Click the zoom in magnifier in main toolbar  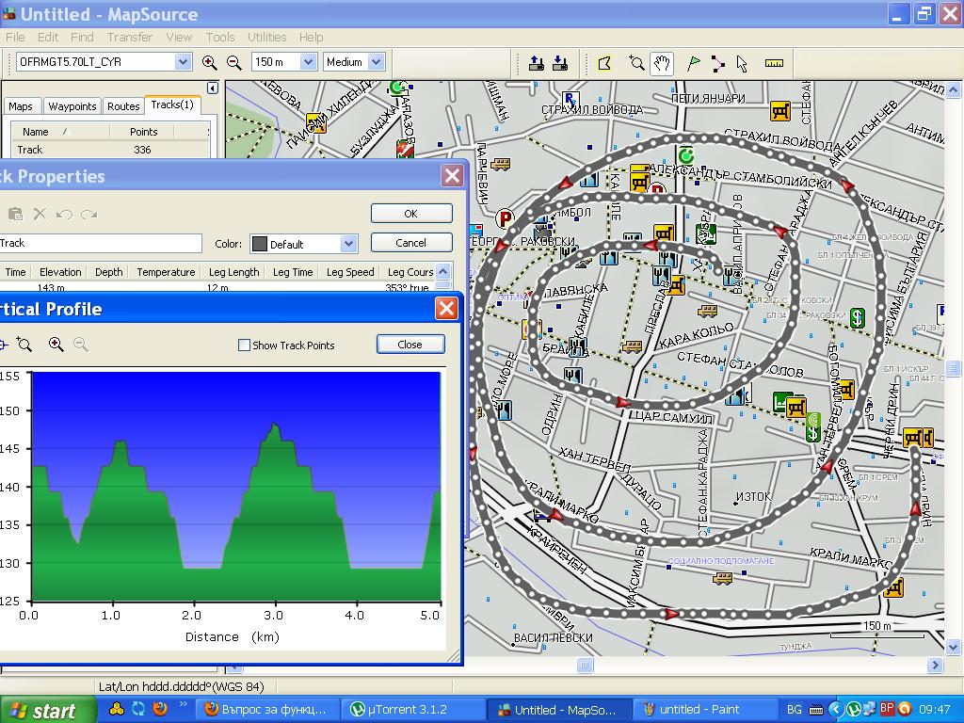tap(209, 62)
